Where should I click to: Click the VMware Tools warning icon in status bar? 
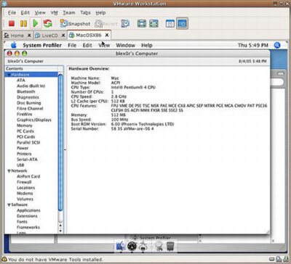(x=4, y=260)
